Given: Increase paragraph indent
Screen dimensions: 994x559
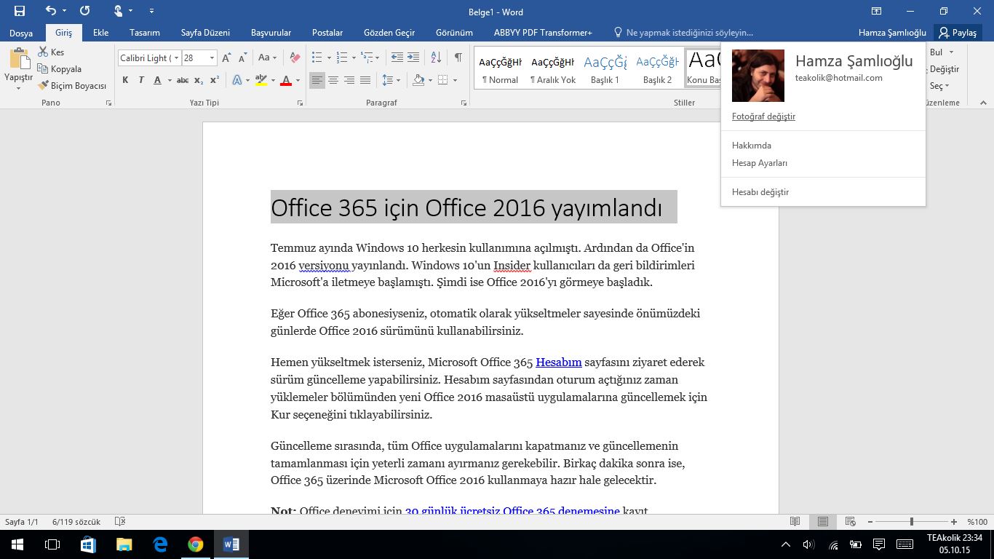Looking at the screenshot, I should coord(413,58).
